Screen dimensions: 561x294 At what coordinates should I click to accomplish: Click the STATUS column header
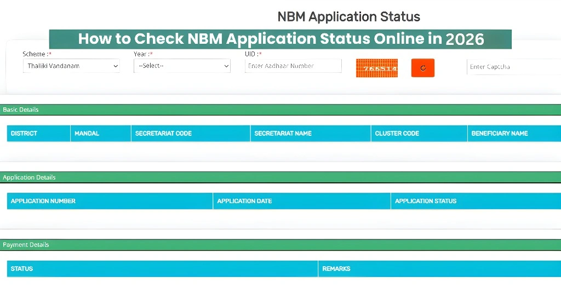tap(162, 269)
